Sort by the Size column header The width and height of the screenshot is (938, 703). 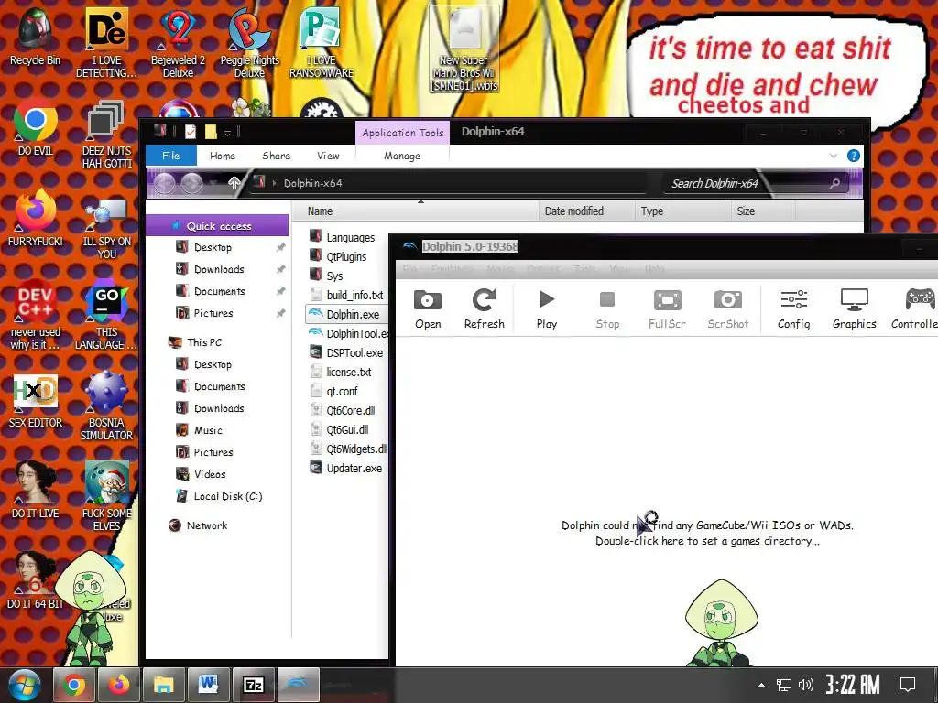763,211
